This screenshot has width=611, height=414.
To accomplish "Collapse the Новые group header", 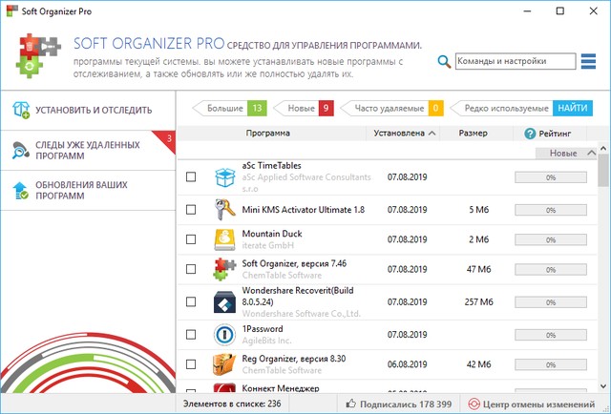I will tap(566, 153).
